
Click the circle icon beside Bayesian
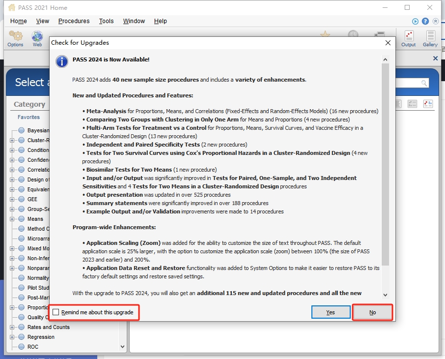coord(22,130)
